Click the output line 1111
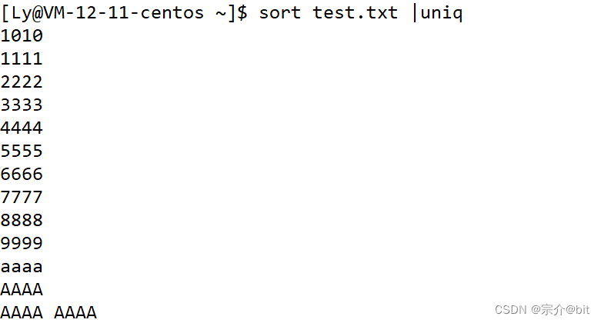 [x=22, y=59]
